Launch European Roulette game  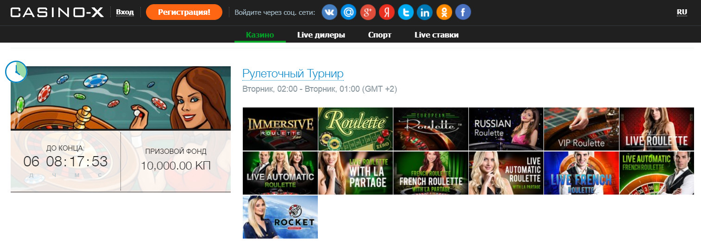pyautogui.click(x=431, y=129)
